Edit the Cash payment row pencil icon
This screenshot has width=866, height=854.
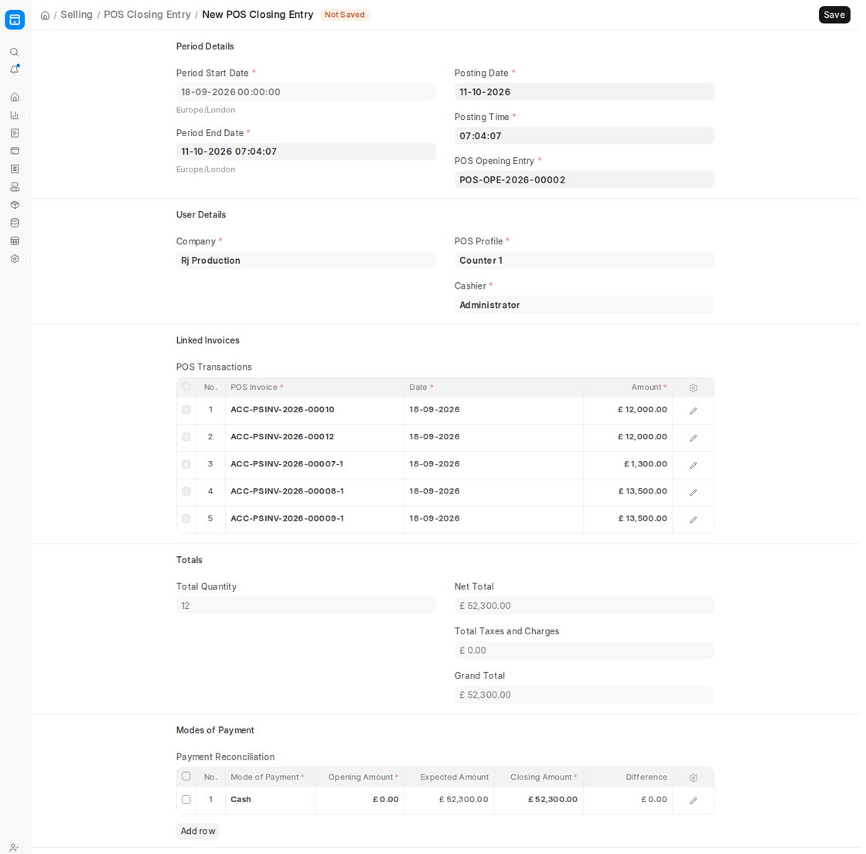click(x=693, y=801)
